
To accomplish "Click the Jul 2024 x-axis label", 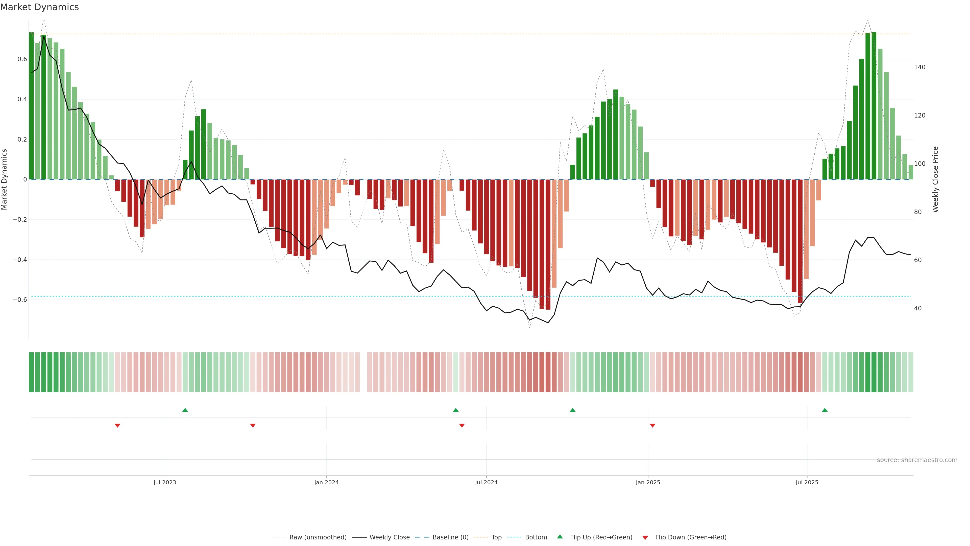I will pos(486,482).
